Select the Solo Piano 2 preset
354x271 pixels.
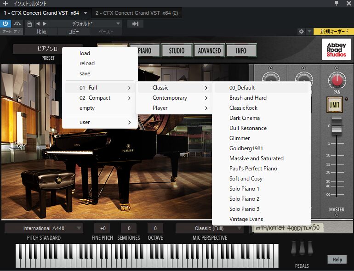pos(262,199)
